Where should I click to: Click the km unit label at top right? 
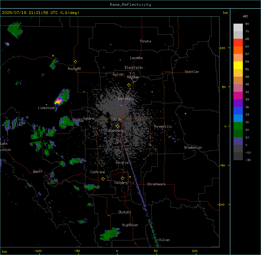(x=225, y=13)
